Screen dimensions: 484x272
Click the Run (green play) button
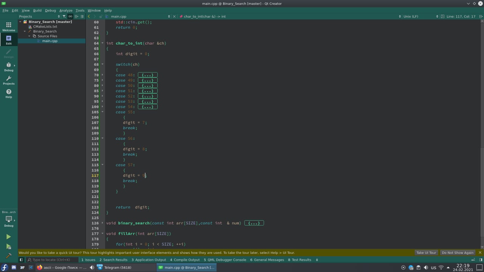tap(8, 237)
